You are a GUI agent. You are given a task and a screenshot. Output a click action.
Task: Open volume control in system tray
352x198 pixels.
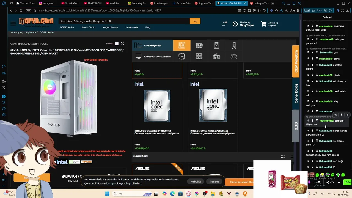[x=334, y=194]
